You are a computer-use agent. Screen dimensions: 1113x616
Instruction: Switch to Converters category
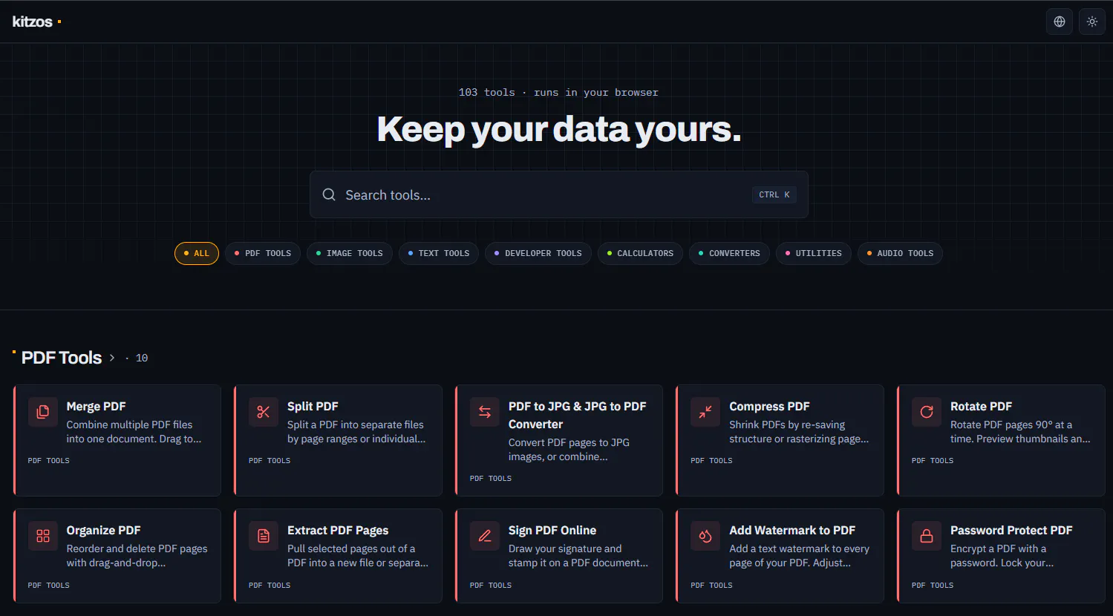[729, 253]
